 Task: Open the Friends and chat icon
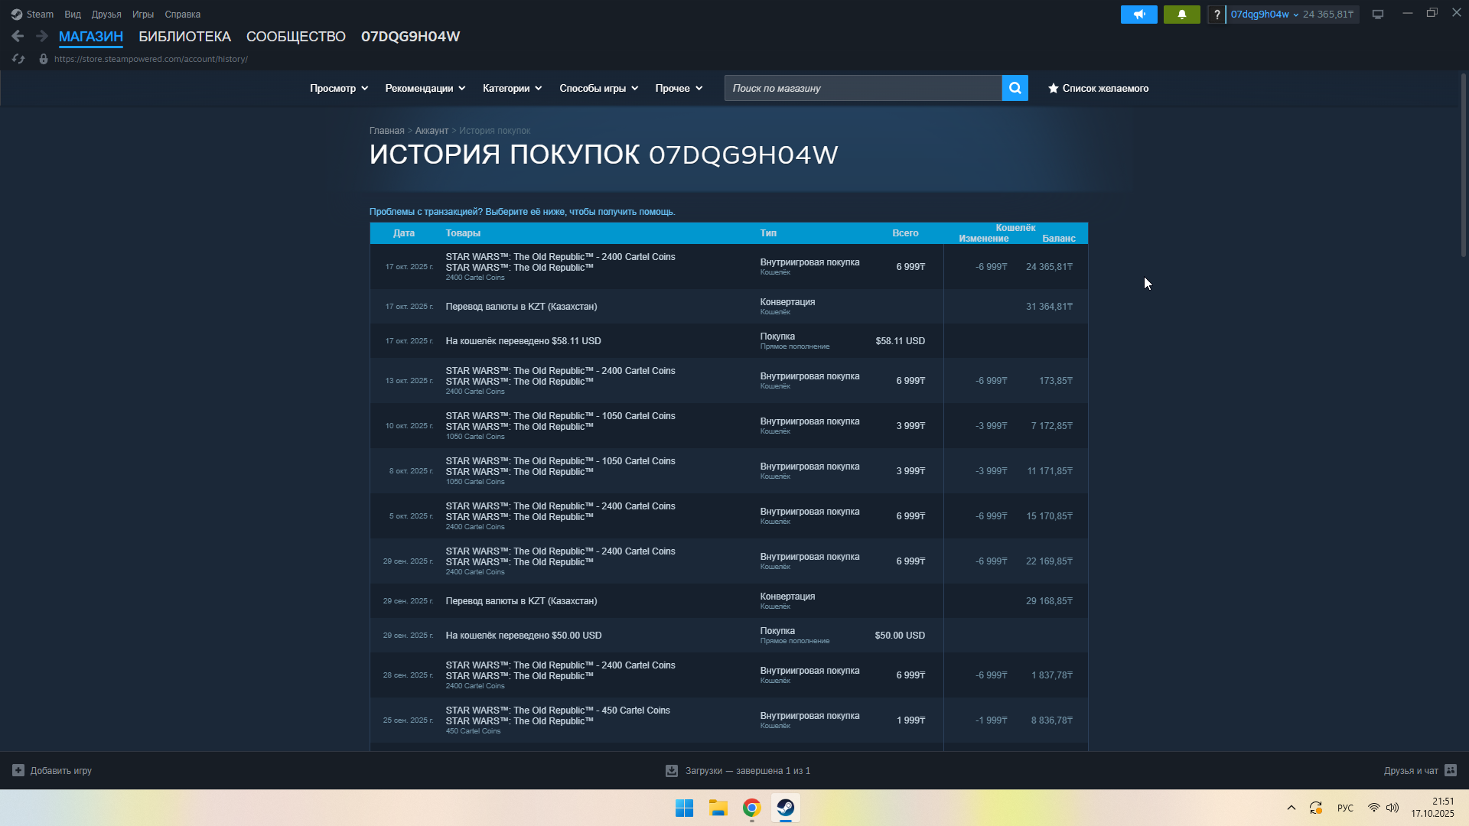[x=1451, y=770]
